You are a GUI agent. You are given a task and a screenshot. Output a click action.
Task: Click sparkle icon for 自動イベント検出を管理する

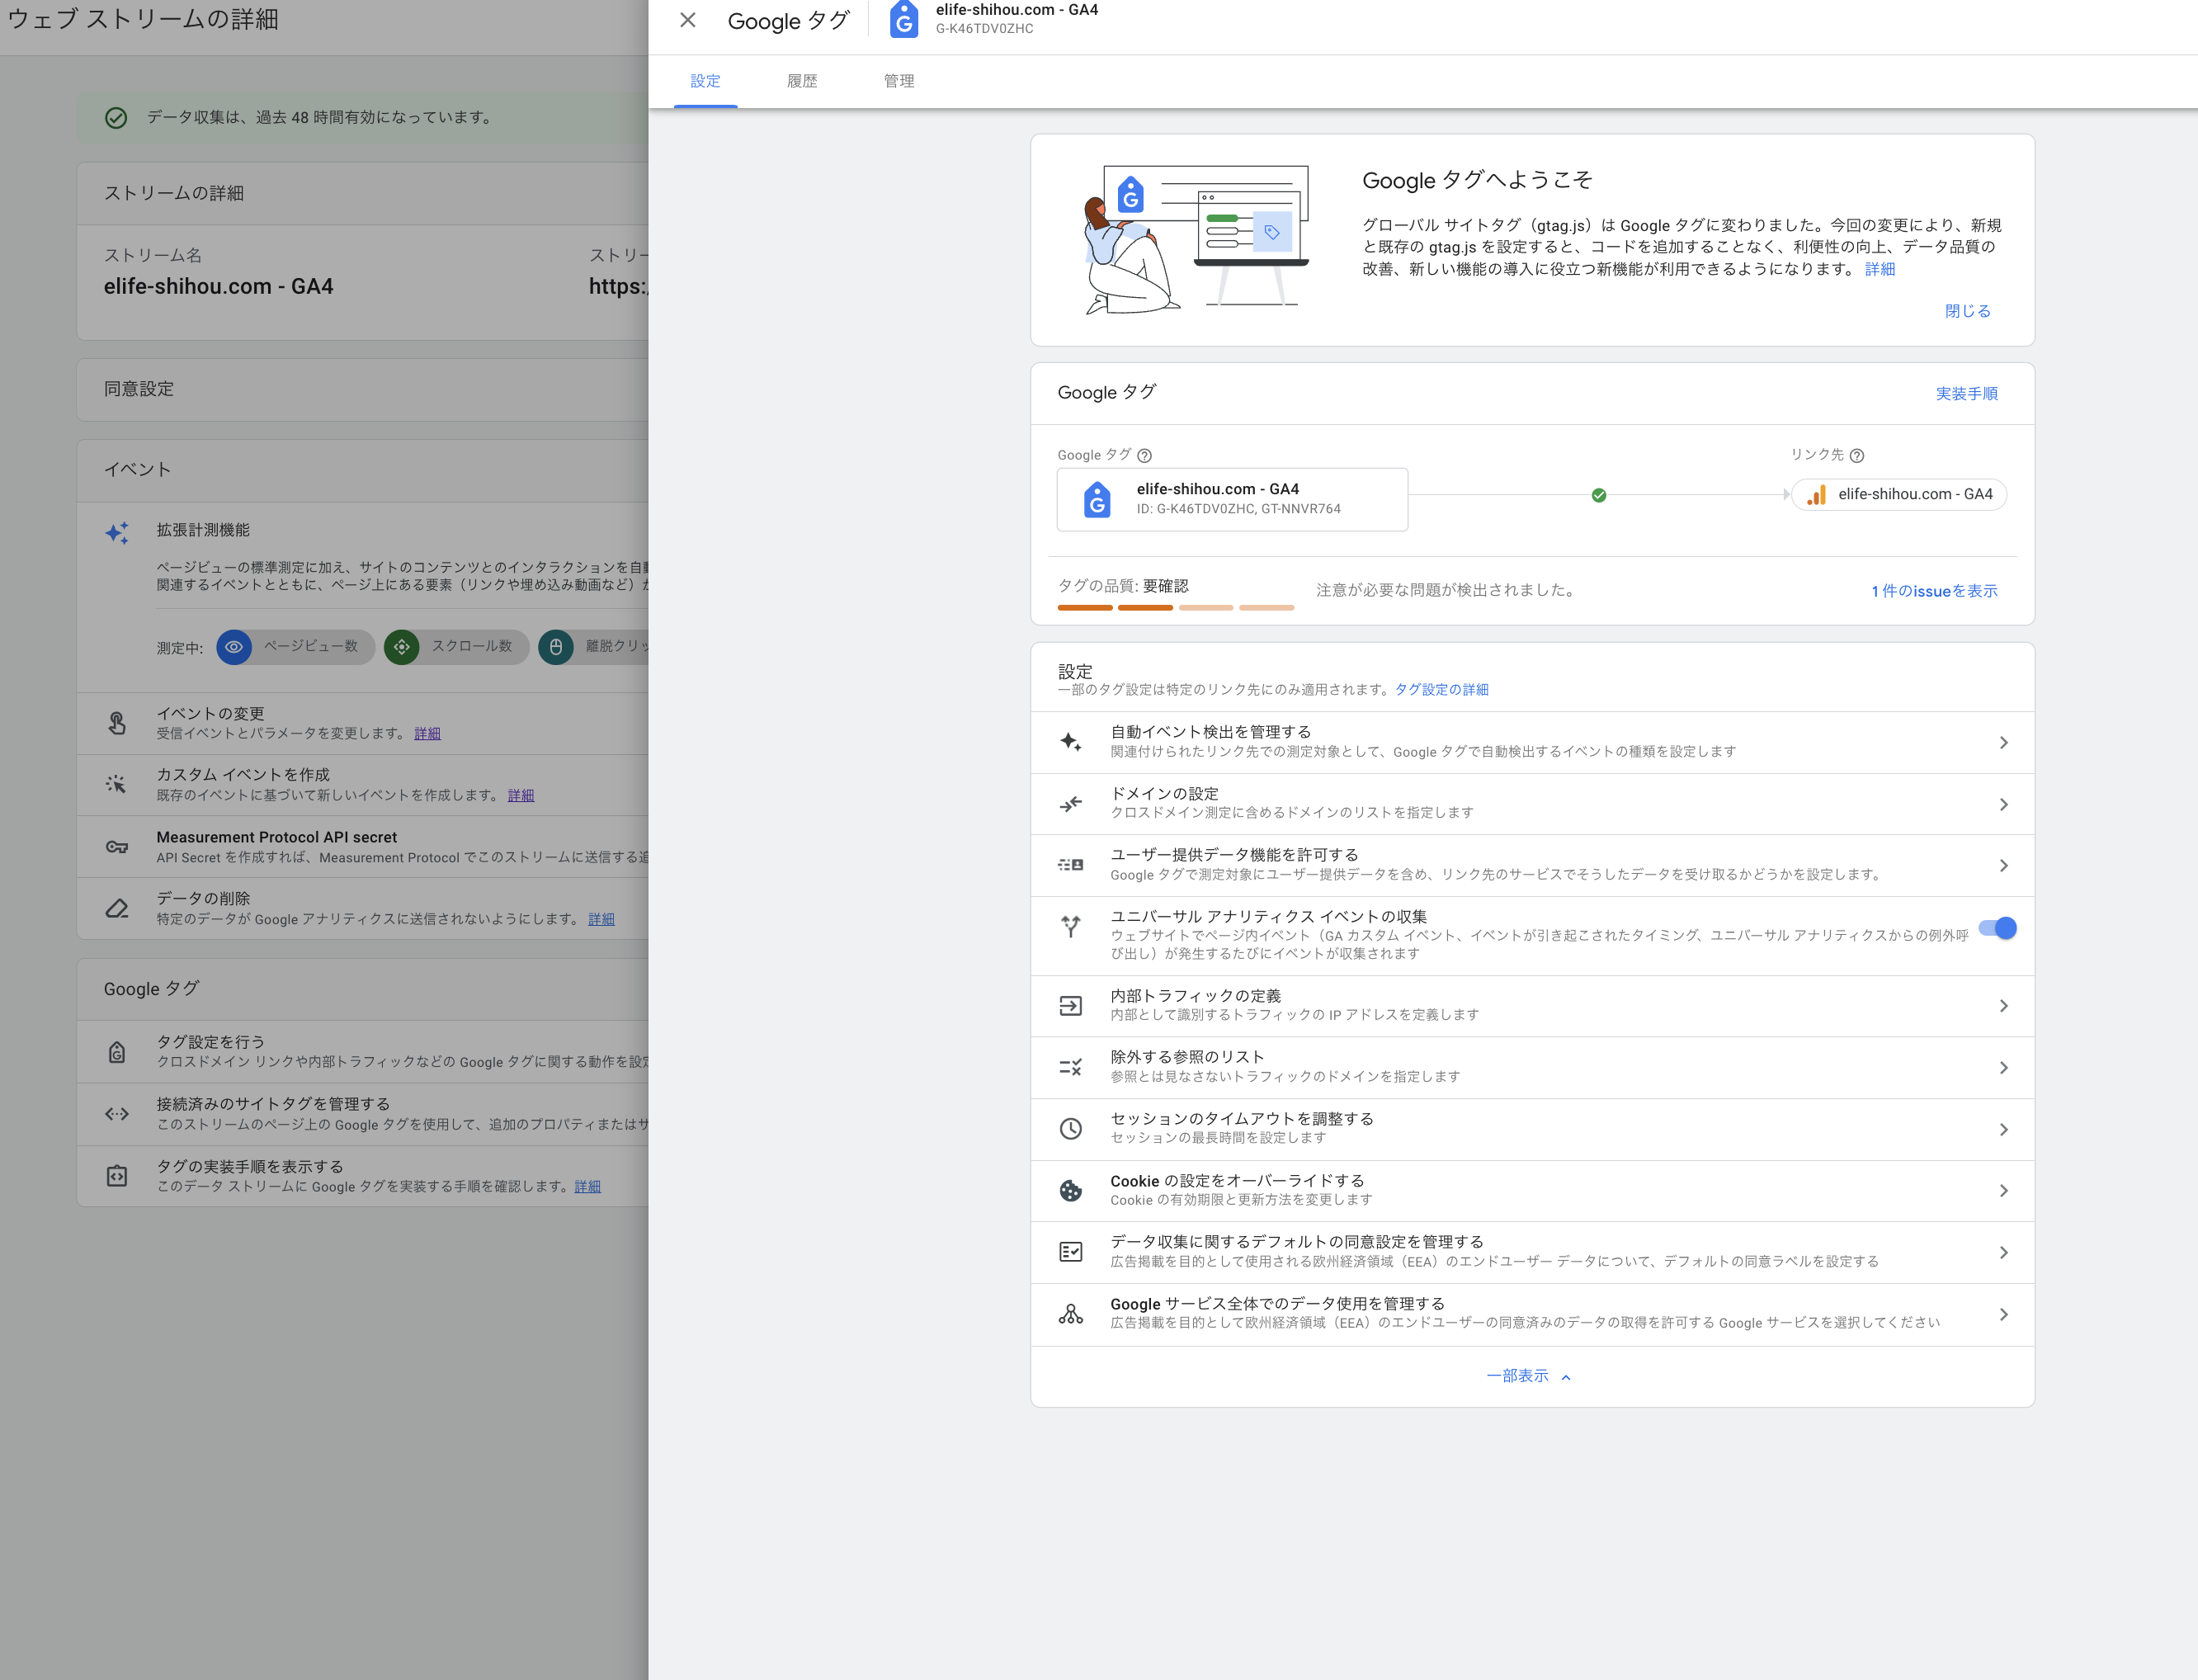[x=1070, y=742]
